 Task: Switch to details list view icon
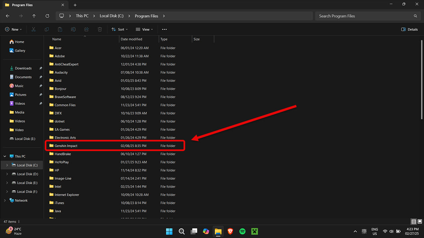click(414, 221)
